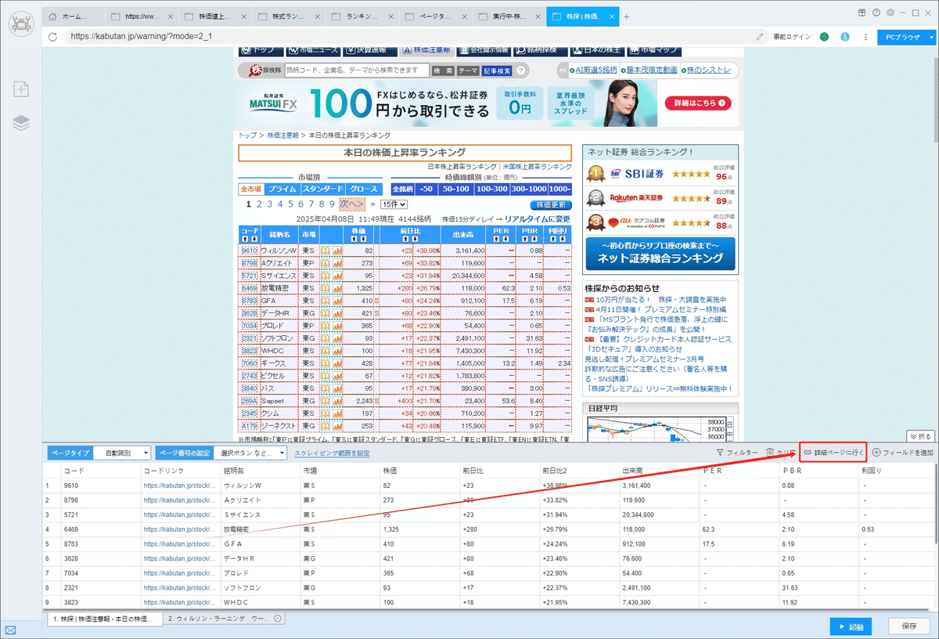
Task: Select bottom tab 1. 株探｜株価注意報
Action: pyautogui.click(x=103, y=619)
